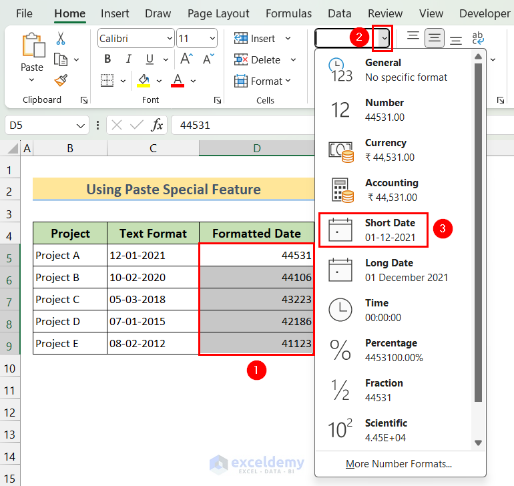514x486 pixels.
Task: Open the Format cells button
Action: coord(263,81)
